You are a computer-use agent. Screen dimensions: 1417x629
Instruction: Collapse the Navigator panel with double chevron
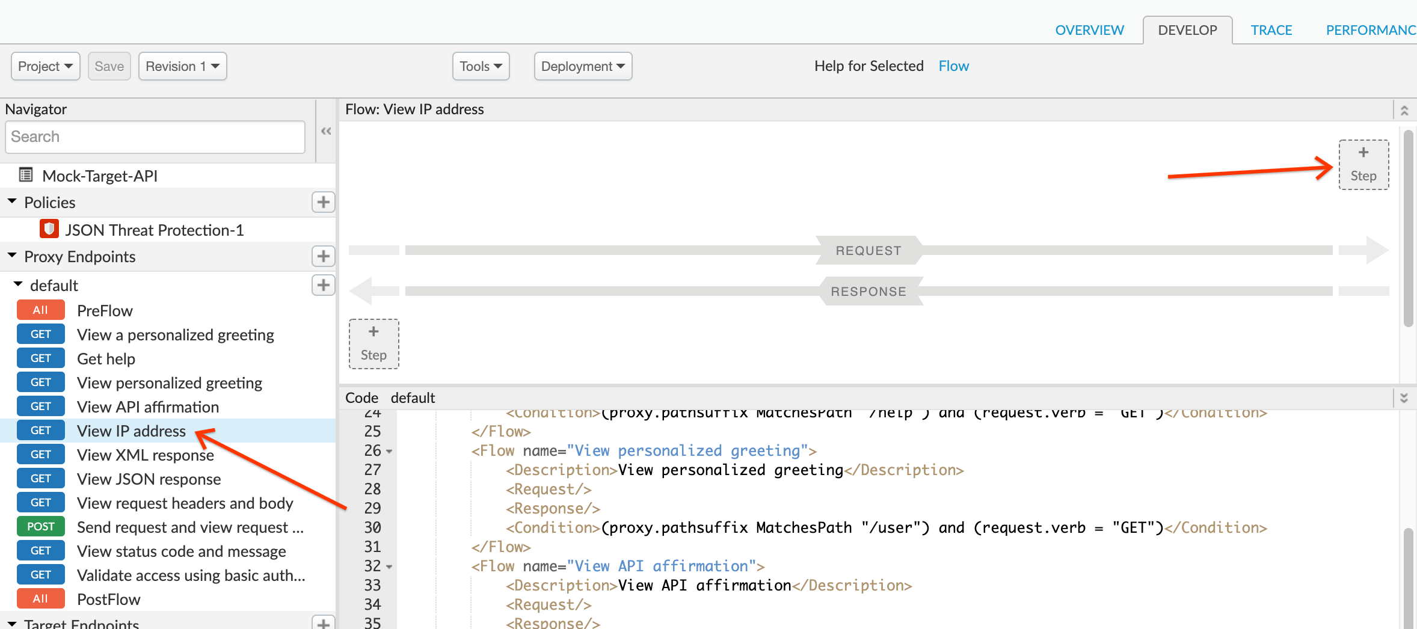(326, 131)
